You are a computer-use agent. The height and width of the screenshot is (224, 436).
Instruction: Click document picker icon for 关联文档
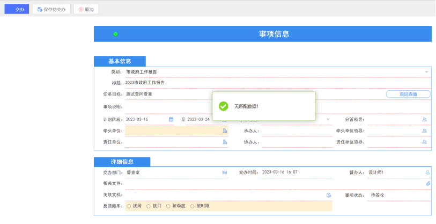[329, 195]
